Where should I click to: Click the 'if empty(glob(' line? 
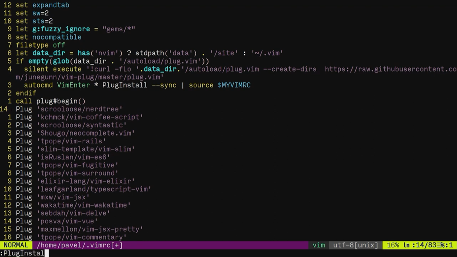click(x=112, y=61)
